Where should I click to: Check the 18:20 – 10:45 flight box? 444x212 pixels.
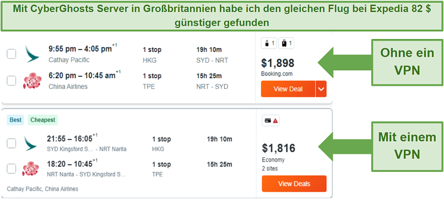click(12, 169)
